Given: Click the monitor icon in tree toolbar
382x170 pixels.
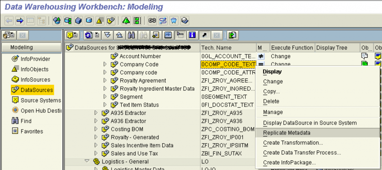Looking at the screenshot, I should (x=168, y=35).
